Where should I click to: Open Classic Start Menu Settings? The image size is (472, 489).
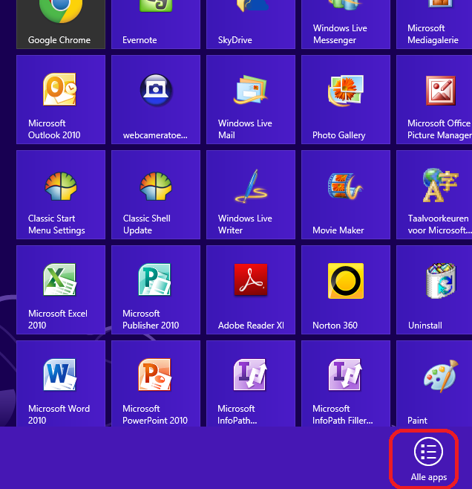pyautogui.click(x=61, y=195)
